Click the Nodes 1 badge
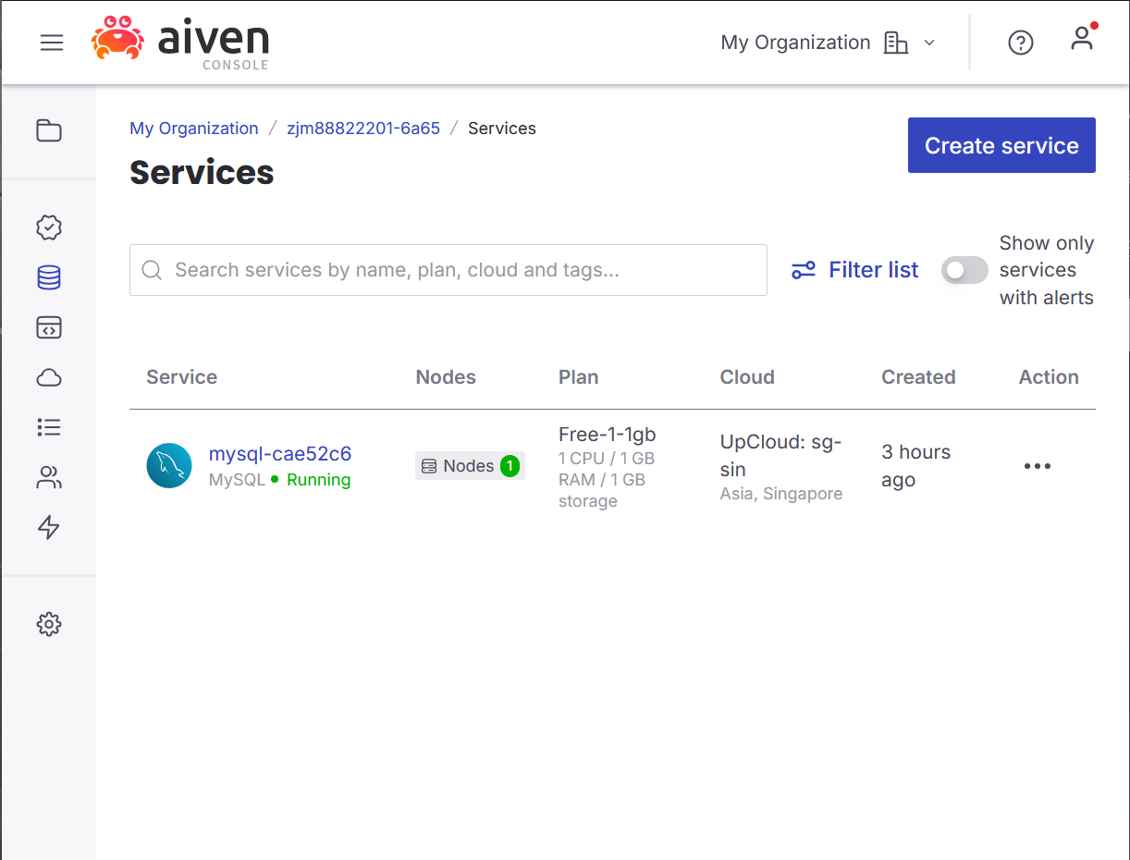The image size is (1130, 860). pos(470,466)
